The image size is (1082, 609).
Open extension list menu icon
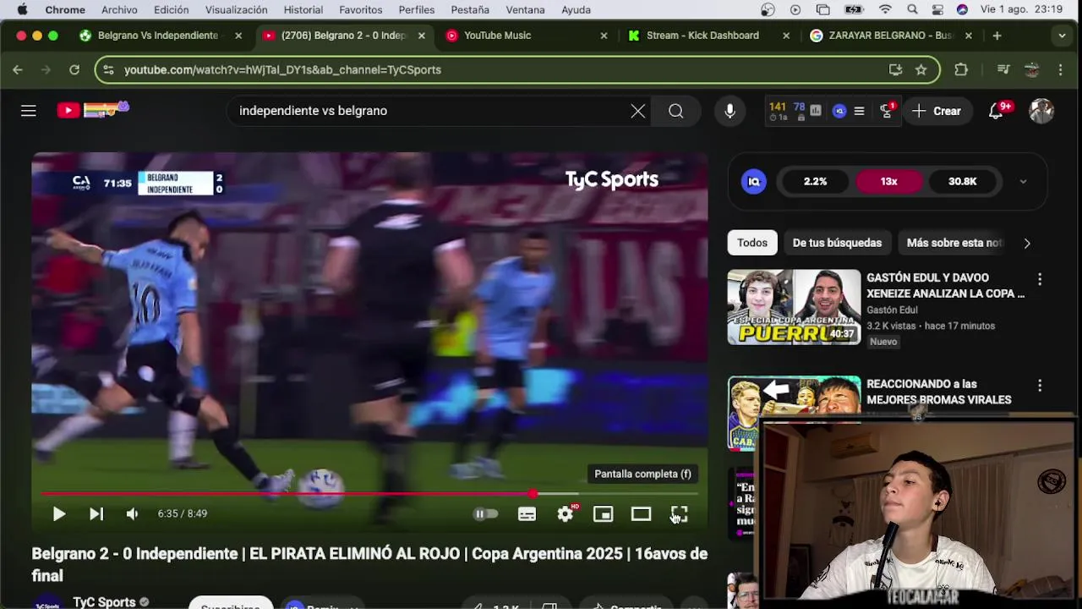point(859,111)
